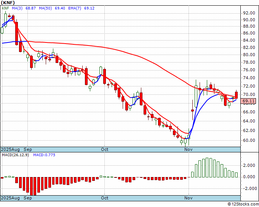
Task: Click the latest red candlestick near 70
Action: (236, 95)
